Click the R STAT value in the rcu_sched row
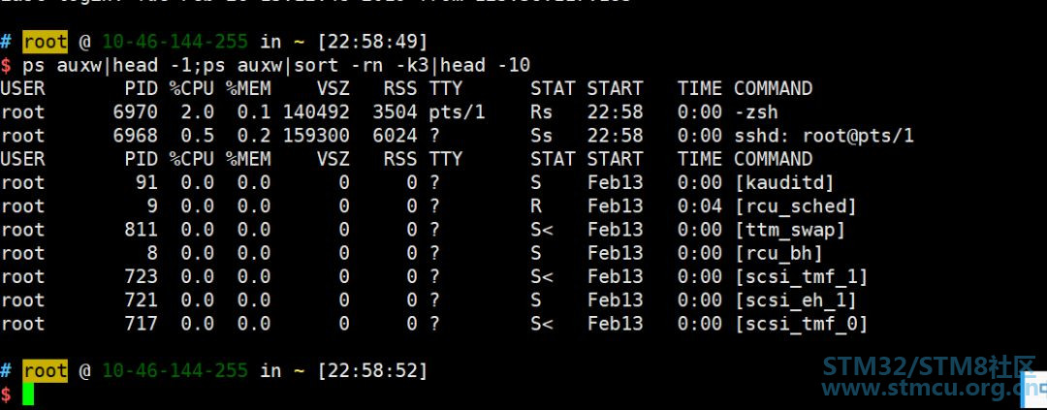This screenshot has width=1047, height=410. pos(536,206)
